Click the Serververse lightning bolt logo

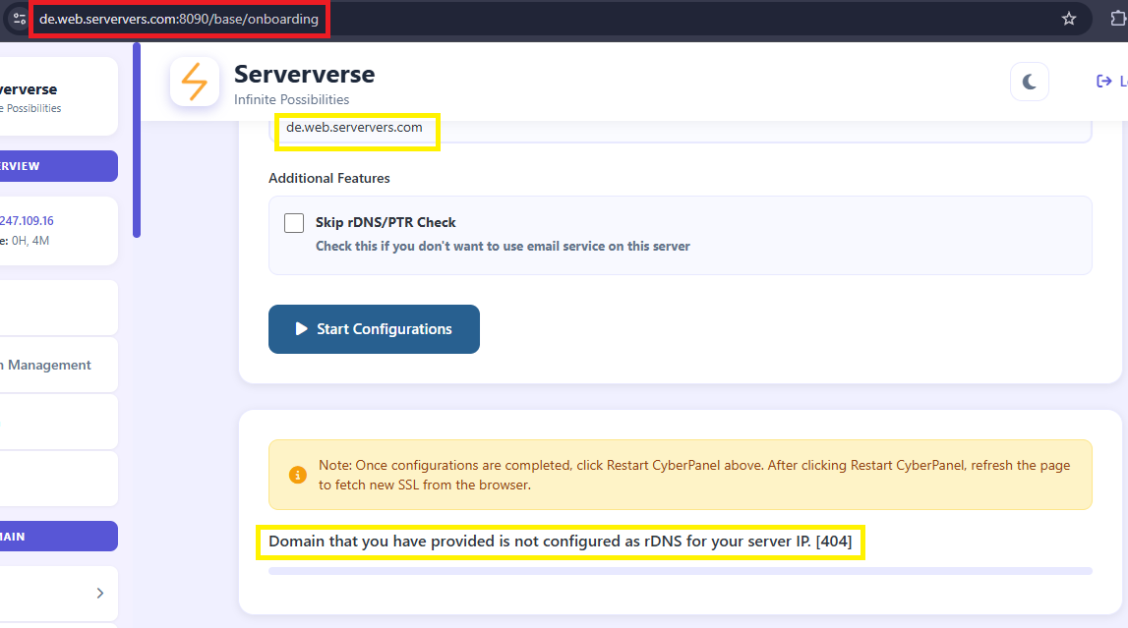pyautogui.click(x=195, y=82)
